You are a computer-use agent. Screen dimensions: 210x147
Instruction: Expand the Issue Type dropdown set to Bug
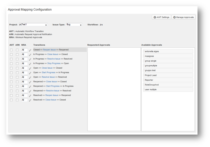click(x=74, y=25)
